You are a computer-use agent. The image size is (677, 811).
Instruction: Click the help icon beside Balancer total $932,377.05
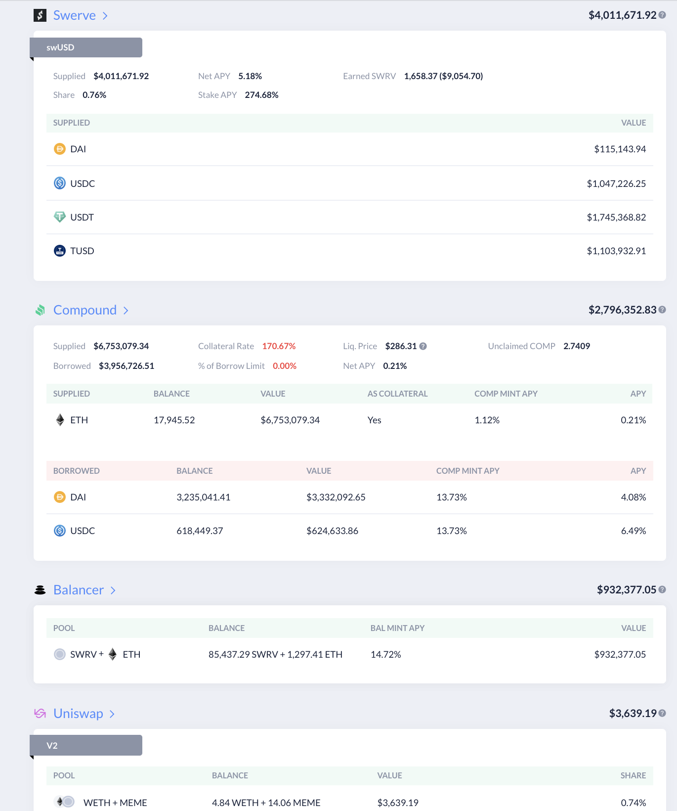tap(662, 589)
